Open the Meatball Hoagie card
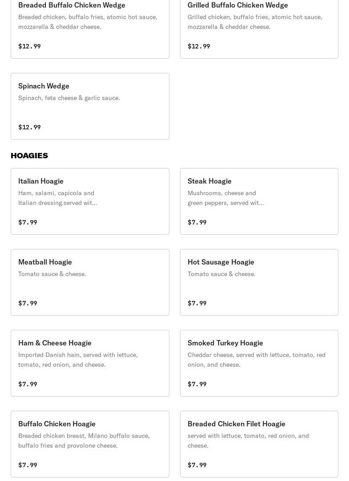349x481 pixels. (x=90, y=282)
